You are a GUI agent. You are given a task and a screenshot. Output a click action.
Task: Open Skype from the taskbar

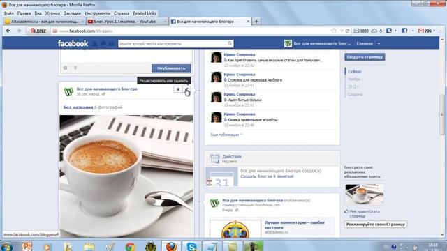pos(191,246)
